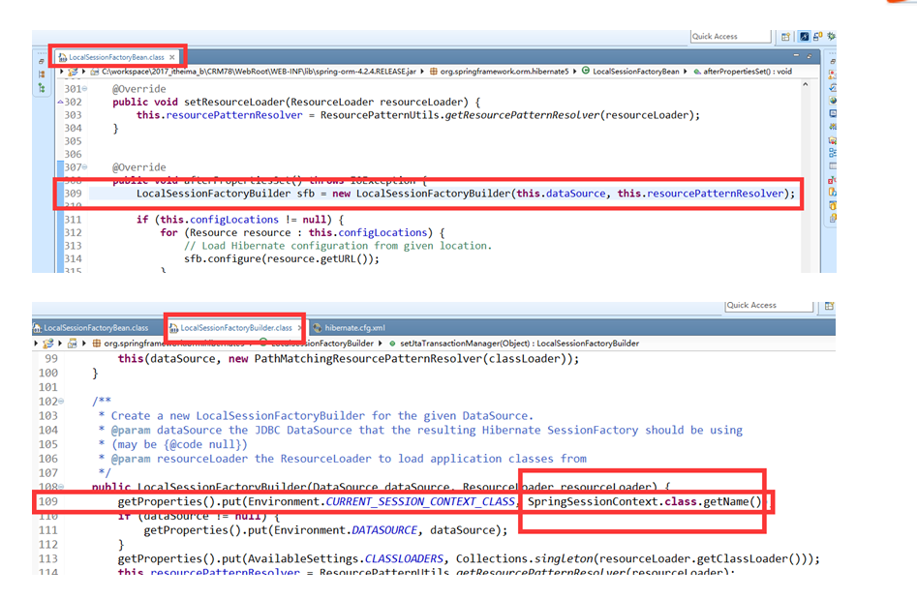Click line 99 PathMatchingResourcePatternResolver code

point(348,359)
